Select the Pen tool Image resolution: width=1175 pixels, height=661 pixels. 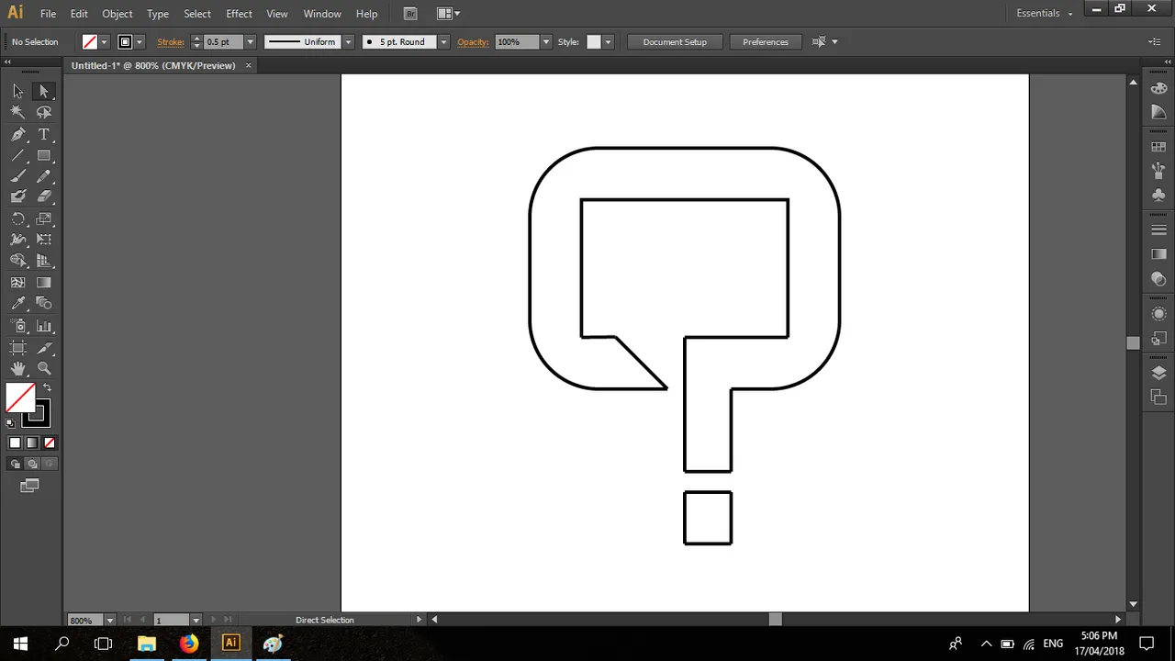pos(17,134)
